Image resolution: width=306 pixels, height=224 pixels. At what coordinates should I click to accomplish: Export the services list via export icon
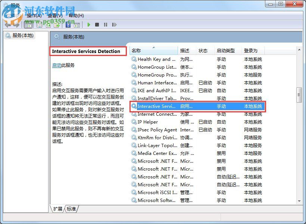coord(56,25)
